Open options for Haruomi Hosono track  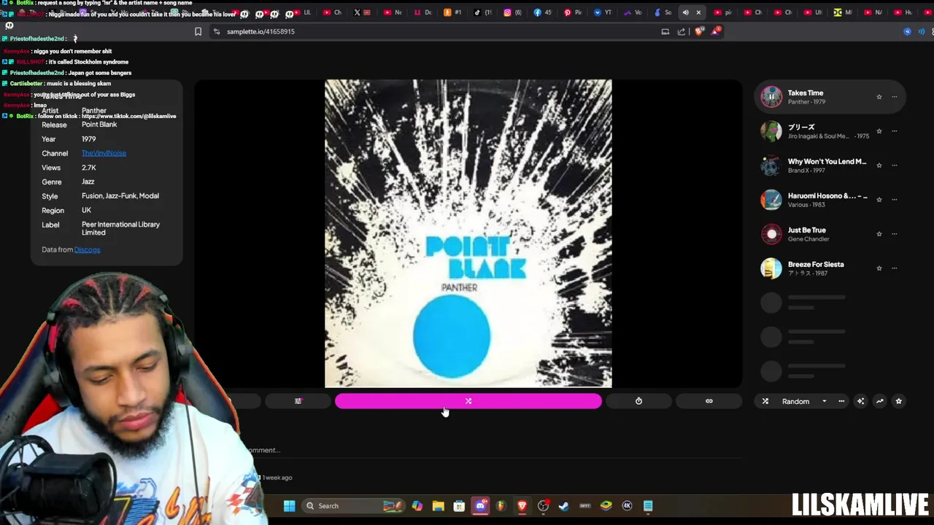(894, 200)
